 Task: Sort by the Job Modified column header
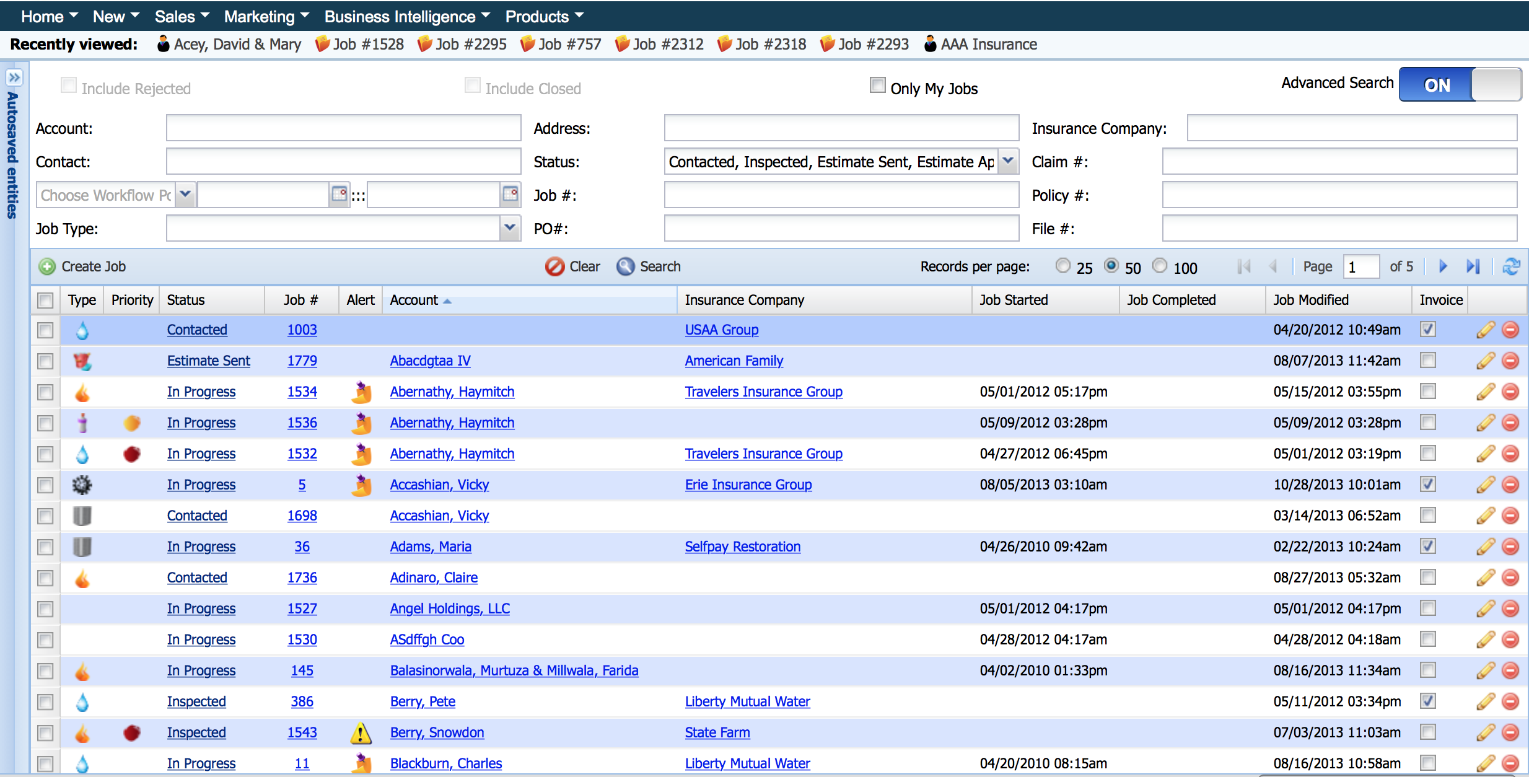1338,300
